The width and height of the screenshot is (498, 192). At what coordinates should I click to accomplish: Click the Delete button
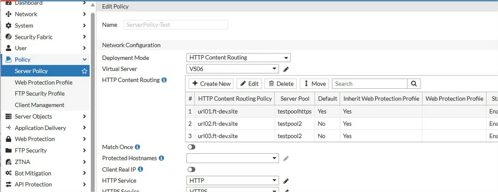pyautogui.click(x=281, y=84)
